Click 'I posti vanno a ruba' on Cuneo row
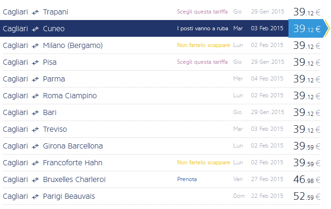This screenshot has width=331, height=209. click(x=202, y=28)
